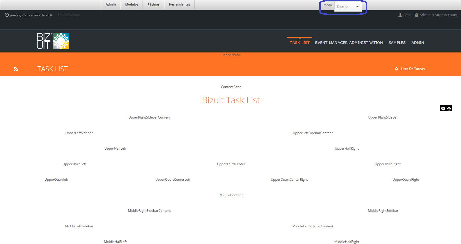The image size is (461, 244).
Task: Click the UpperThirdRight pane label
Action: [388, 164]
